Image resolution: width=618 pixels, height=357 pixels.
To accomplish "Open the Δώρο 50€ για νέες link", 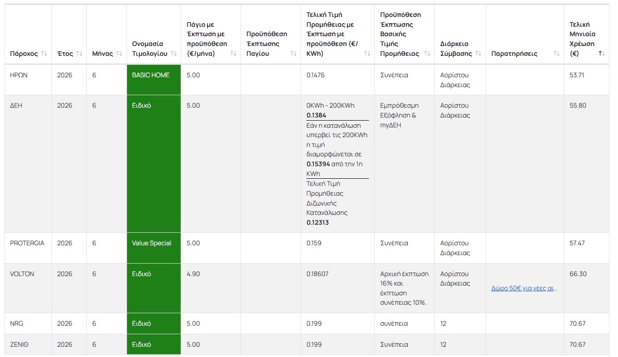I will pos(524,288).
